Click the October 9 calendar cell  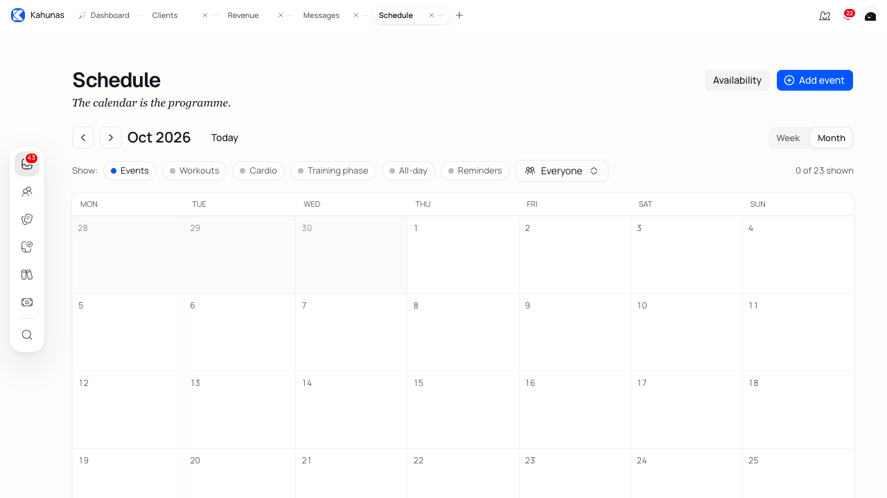(x=574, y=332)
